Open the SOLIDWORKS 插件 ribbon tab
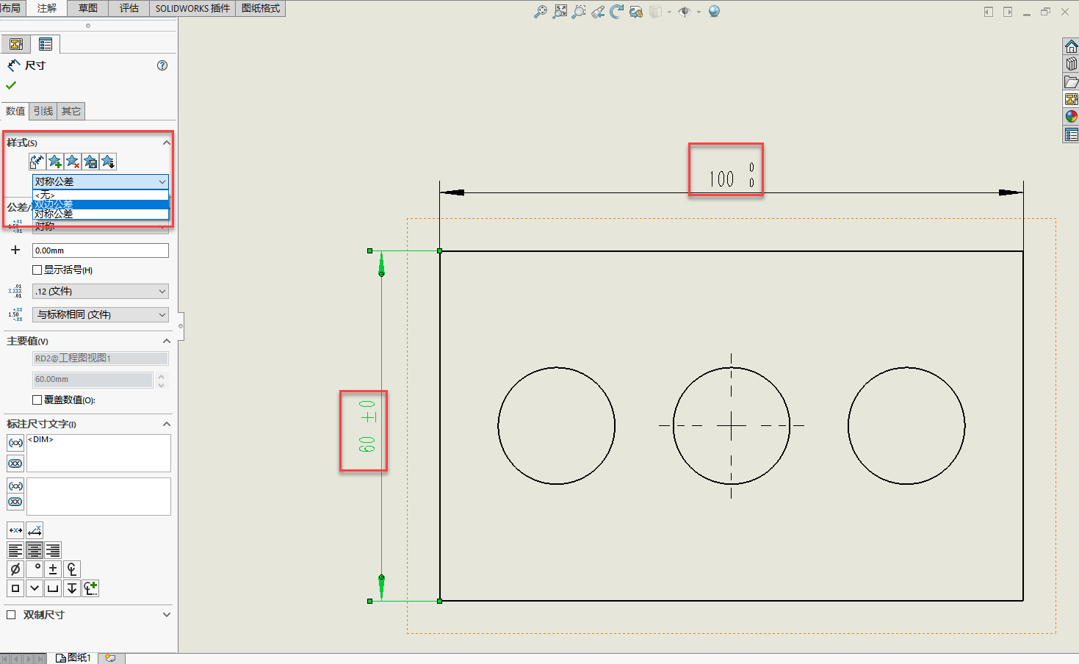The width and height of the screenshot is (1079, 664). [192, 8]
